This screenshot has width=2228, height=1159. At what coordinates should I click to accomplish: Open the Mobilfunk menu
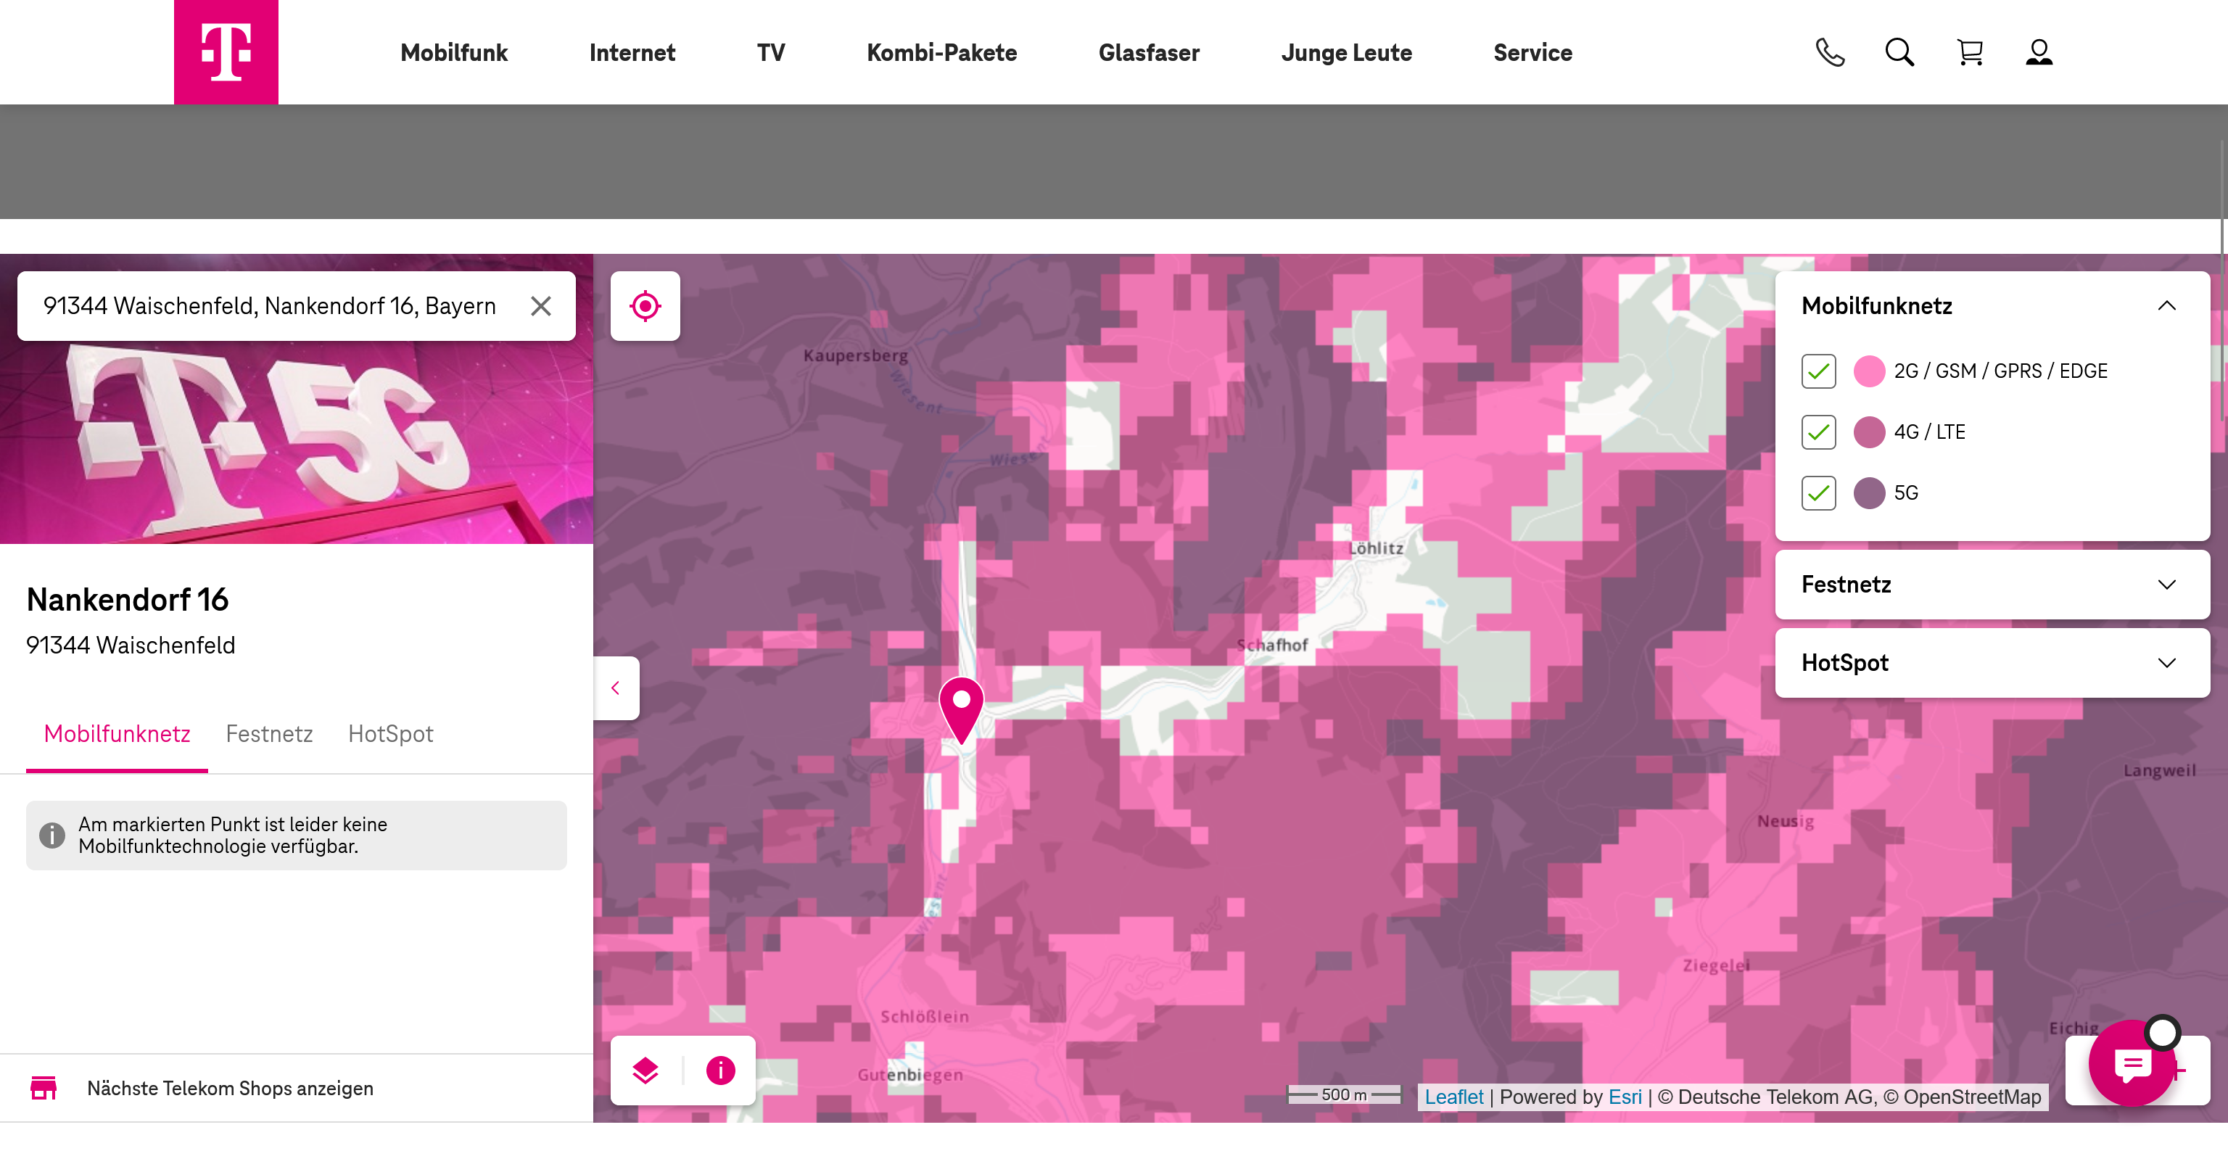pyautogui.click(x=454, y=53)
